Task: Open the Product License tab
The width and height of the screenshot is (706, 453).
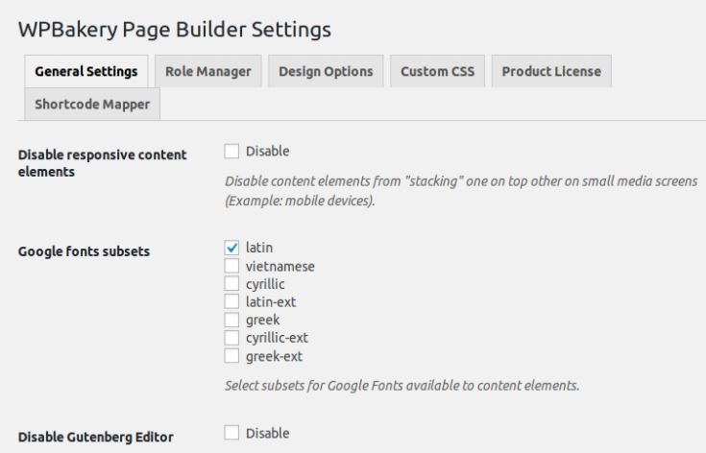Action: (551, 72)
